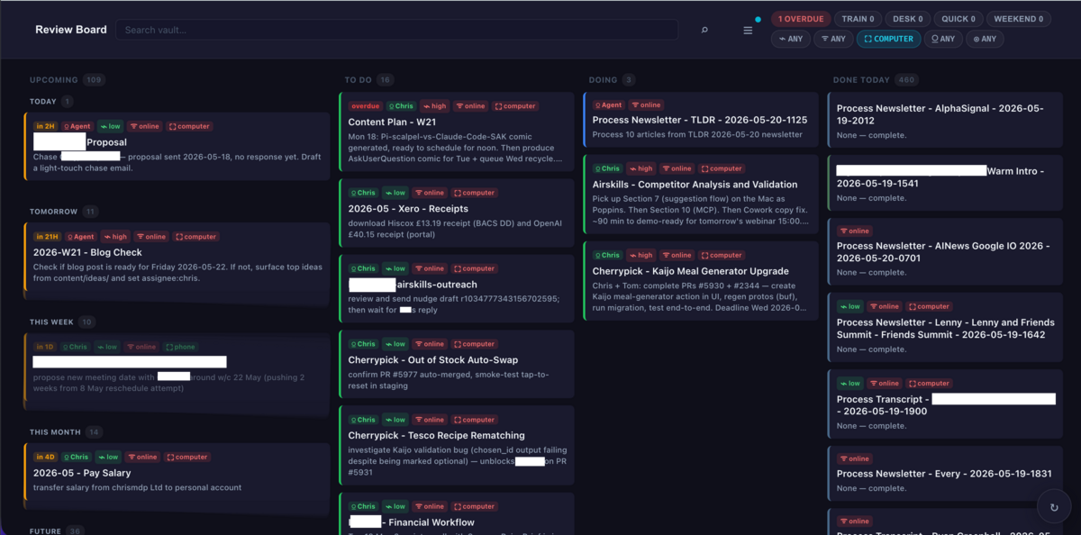Image resolution: width=1081 pixels, height=535 pixels.
Task: Select the TO DO column header
Action: coord(369,80)
